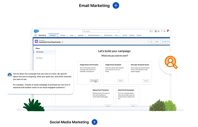The height and width of the screenshot is (127, 198).
Task: Click the Blank Email Campaign card title
Action: click(126, 90)
